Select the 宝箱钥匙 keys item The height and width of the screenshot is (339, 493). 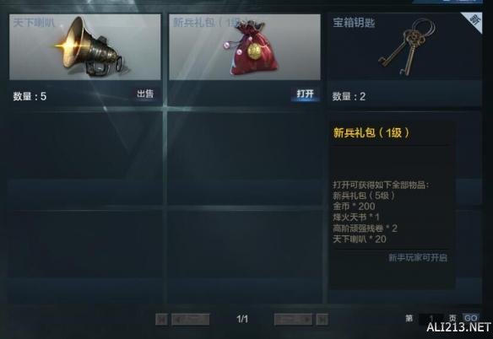[x=405, y=46]
